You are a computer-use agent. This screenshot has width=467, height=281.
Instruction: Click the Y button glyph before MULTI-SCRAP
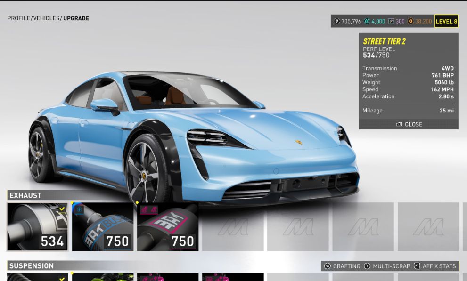click(x=367, y=266)
